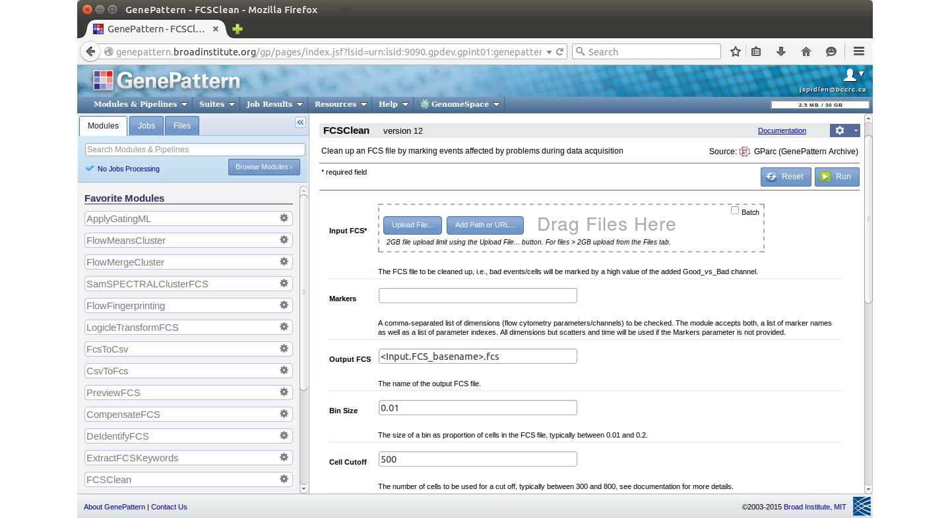950x518 pixels.
Task: Click Add Path or URL... button
Action: pos(485,225)
